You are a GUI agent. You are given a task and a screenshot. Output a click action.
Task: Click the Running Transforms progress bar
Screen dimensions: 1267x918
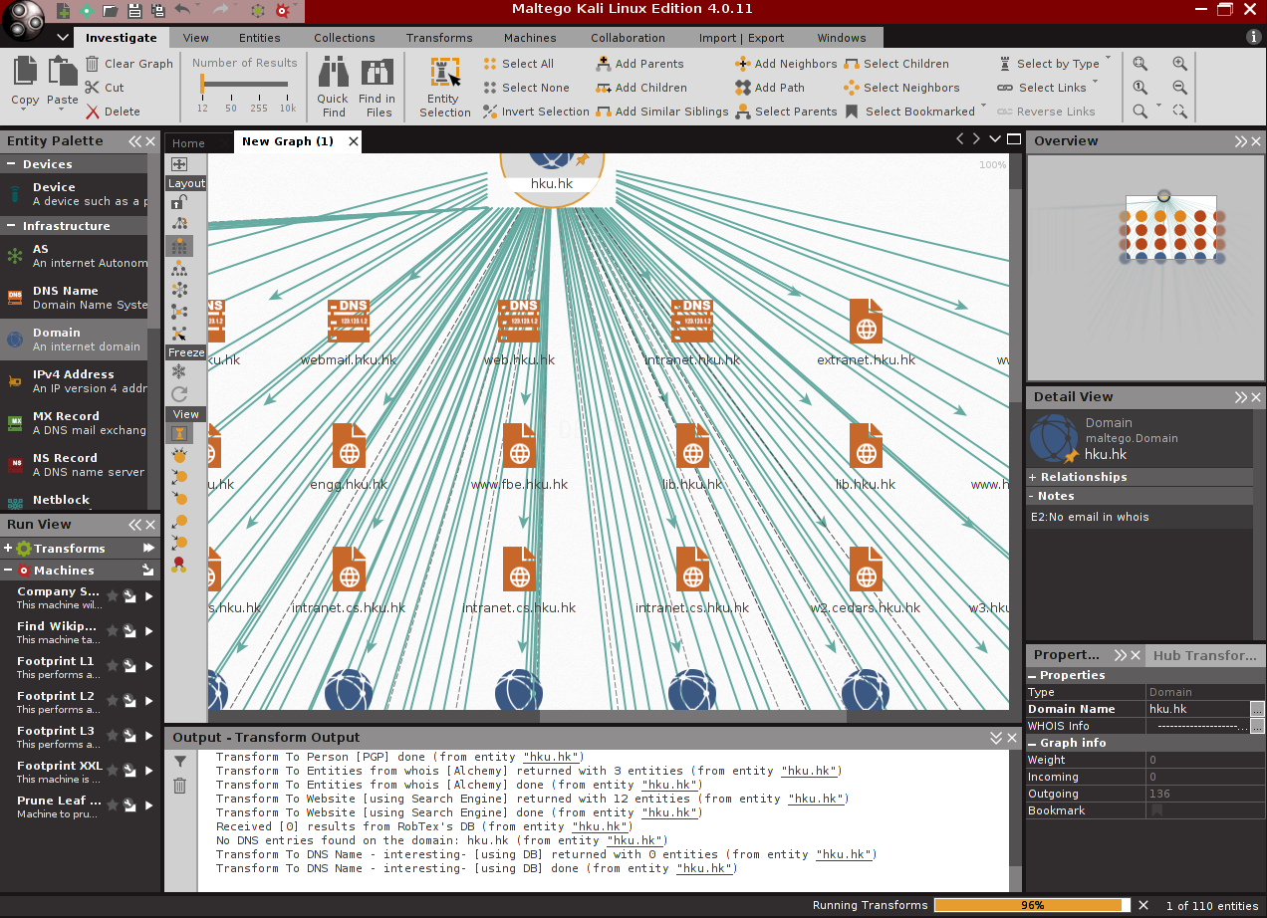pyautogui.click(x=1032, y=905)
